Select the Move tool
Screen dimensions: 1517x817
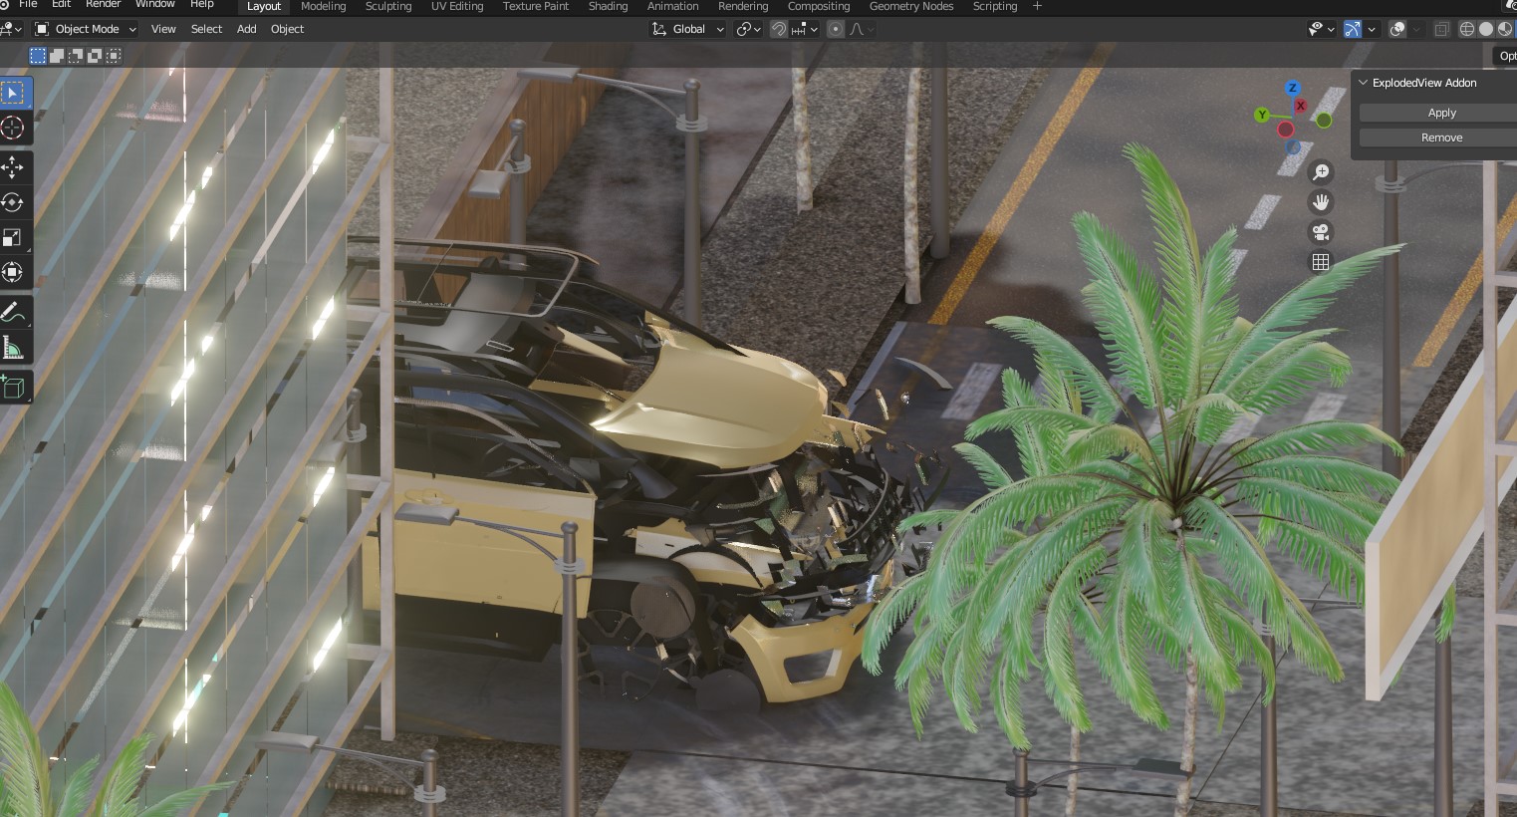[x=14, y=167]
